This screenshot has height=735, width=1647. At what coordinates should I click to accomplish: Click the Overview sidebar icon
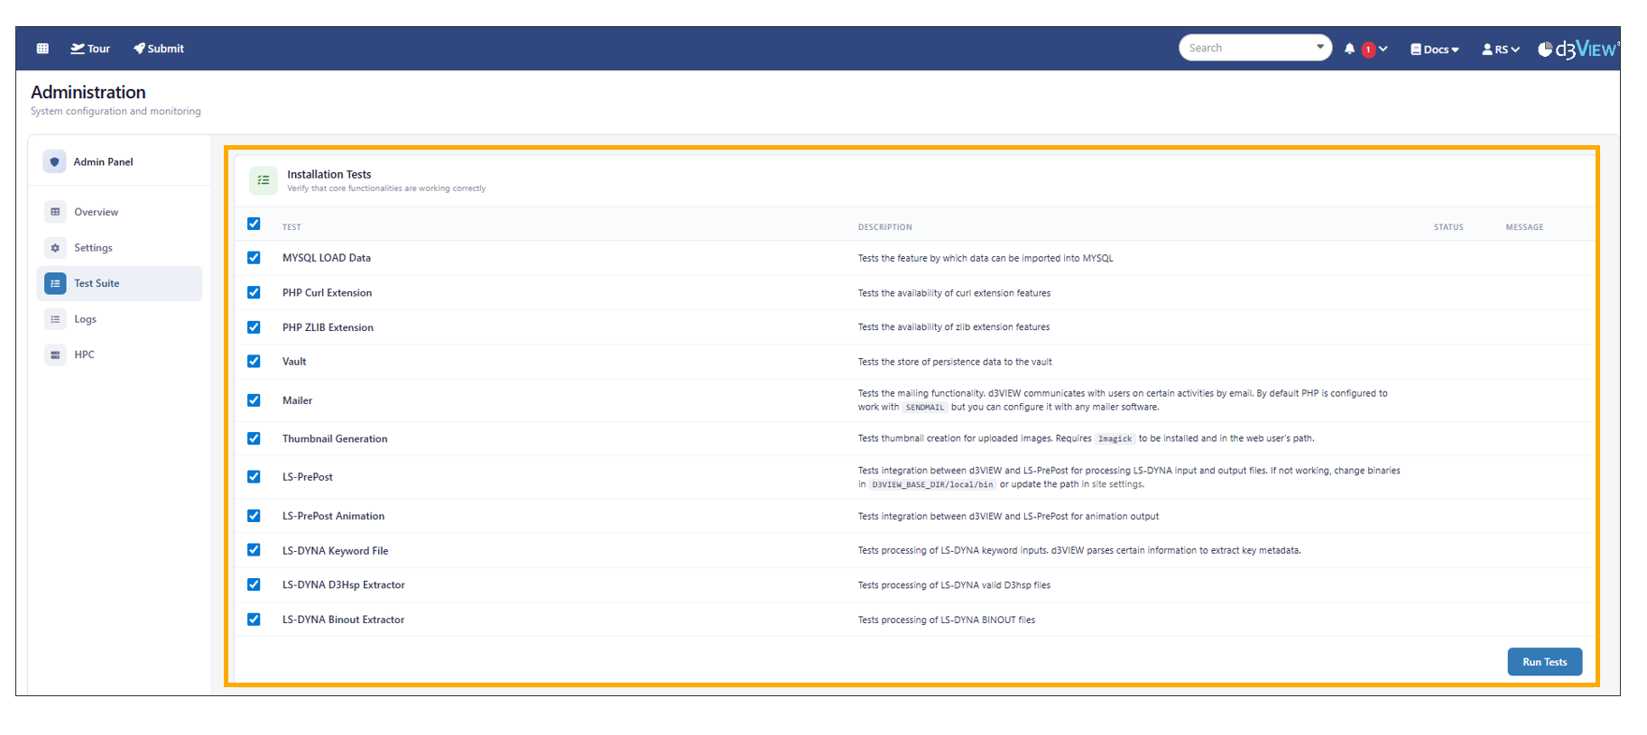pyautogui.click(x=55, y=212)
